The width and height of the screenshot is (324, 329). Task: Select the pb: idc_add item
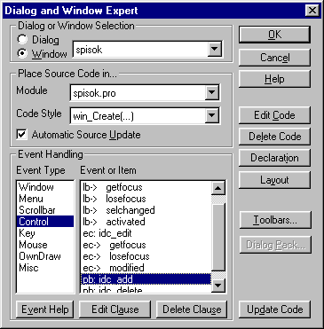click(146, 279)
